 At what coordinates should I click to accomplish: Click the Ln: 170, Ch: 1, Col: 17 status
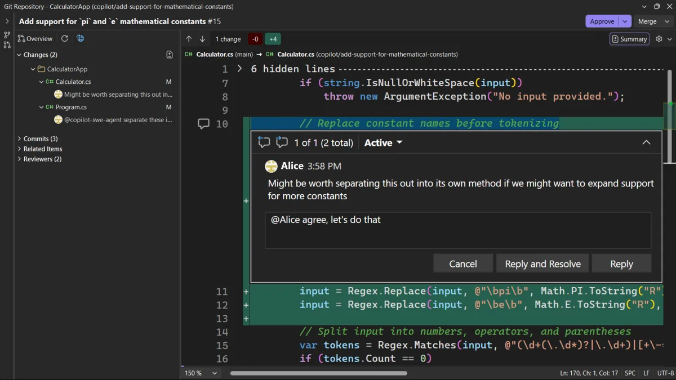[589, 373]
